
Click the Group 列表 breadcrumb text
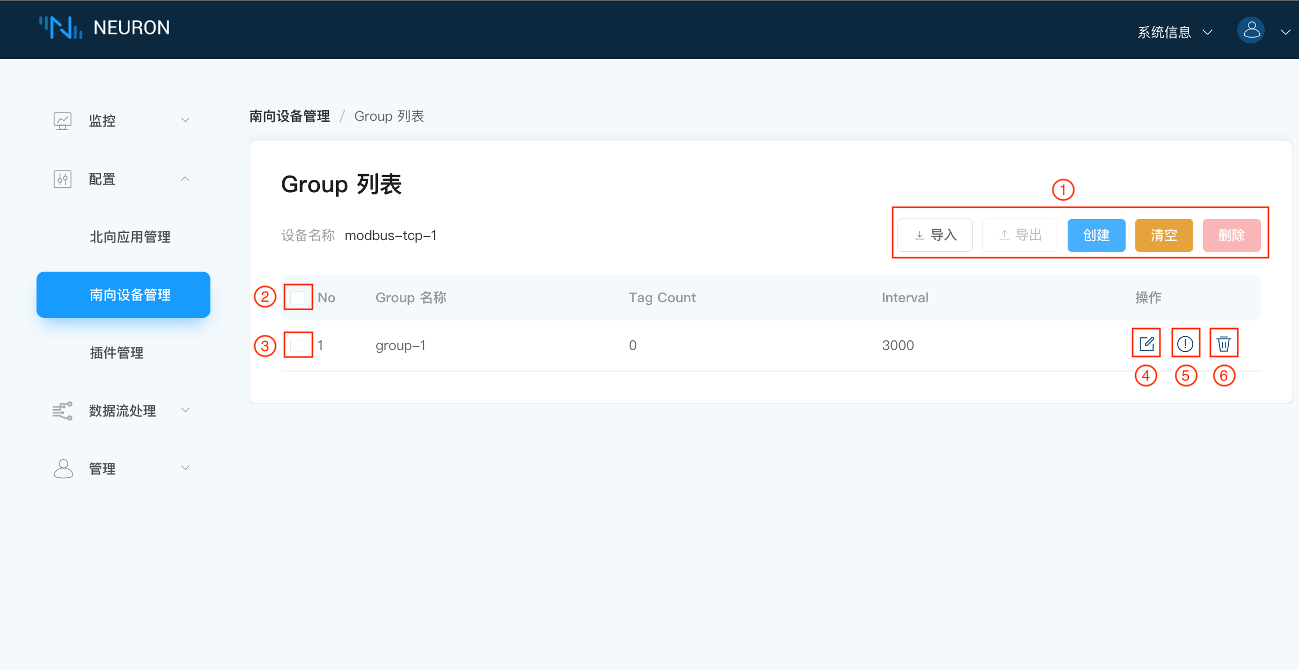[x=389, y=116]
